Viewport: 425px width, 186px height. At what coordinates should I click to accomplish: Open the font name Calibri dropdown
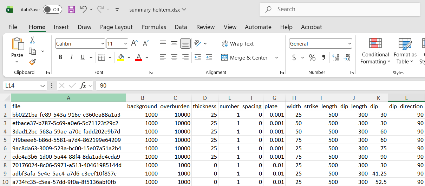point(103,44)
